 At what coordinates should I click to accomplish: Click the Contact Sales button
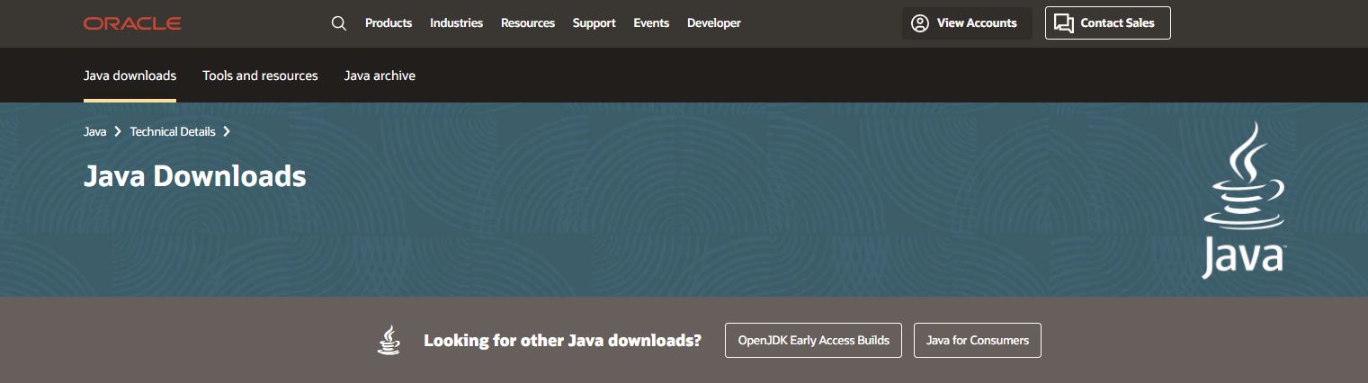point(1108,23)
